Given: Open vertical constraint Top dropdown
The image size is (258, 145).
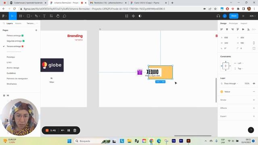Looking at the screenshot, I should 239,68.
